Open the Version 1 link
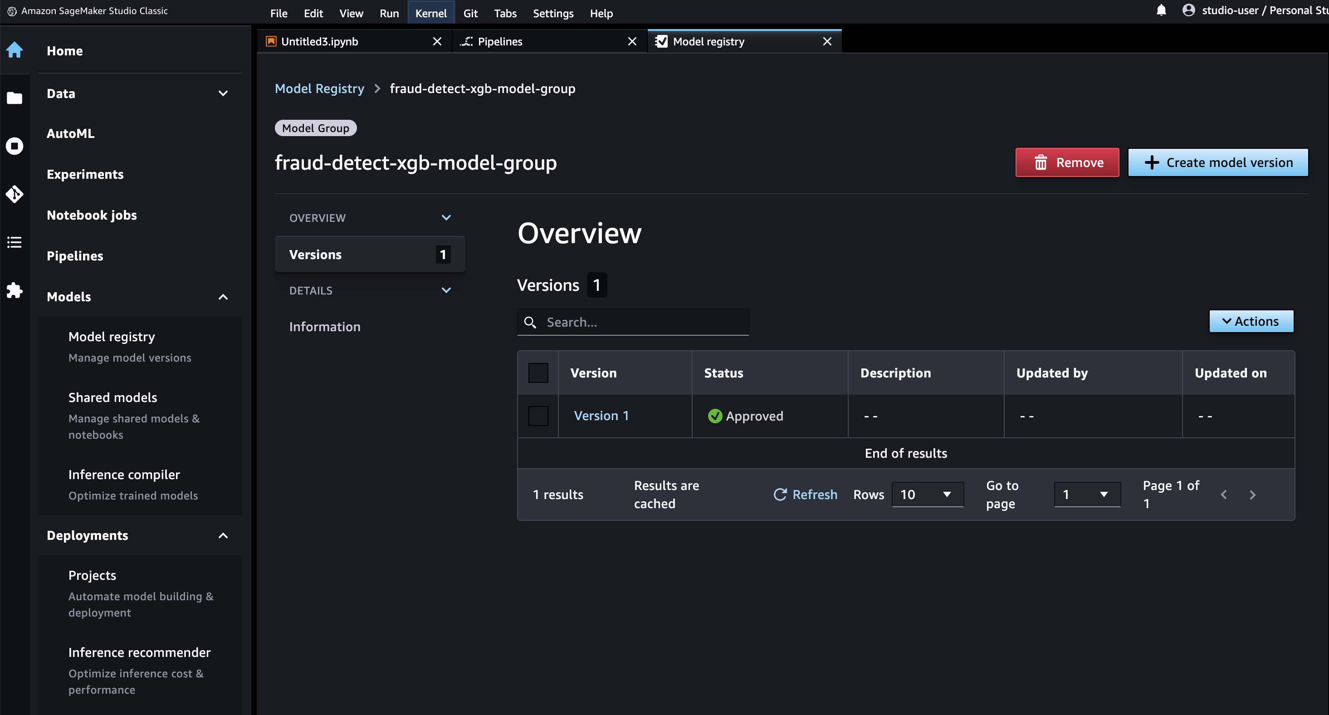 click(601, 416)
